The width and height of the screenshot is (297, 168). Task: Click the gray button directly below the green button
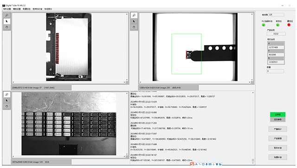pos(278,119)
